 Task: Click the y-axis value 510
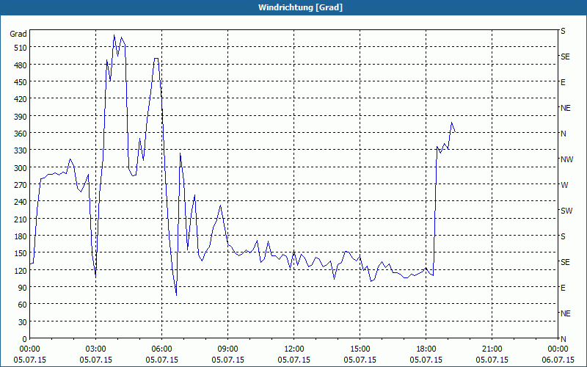[x=21, y=48]
